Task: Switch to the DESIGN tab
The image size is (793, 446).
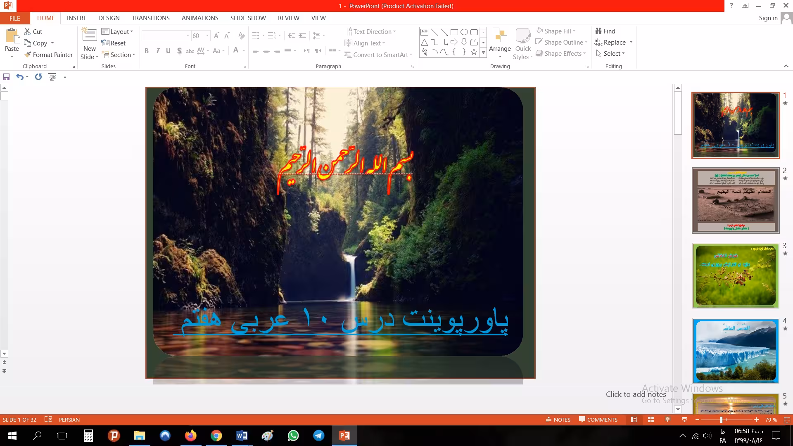Action: [x=109, y=18]
